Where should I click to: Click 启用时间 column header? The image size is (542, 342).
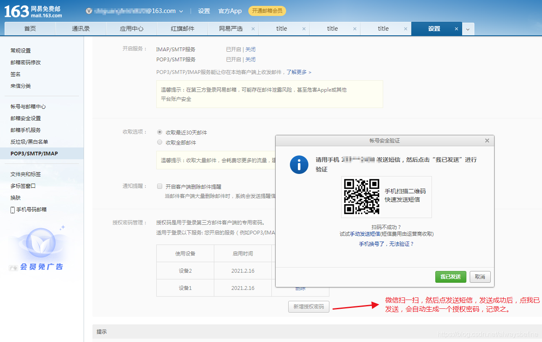[243, 254]
